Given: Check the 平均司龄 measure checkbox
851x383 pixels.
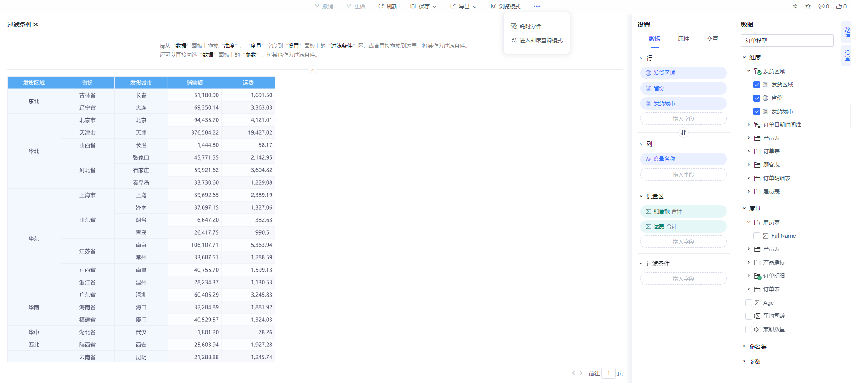Looking at the screenshot, I should pyautogui.click(x=749, y=316).
